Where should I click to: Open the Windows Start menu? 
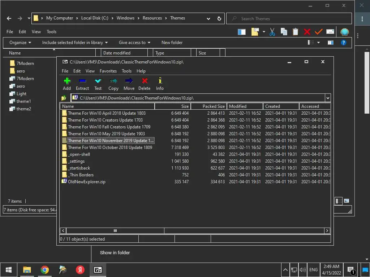coord(9,270)
